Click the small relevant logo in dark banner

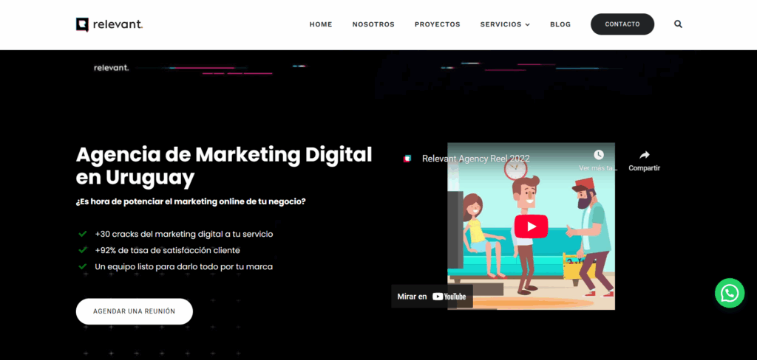tap(111, 68)
